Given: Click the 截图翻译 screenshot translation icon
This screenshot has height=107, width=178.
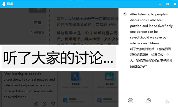Looking at the screenshot, I should pyautogui.click(x=65, y=100).
